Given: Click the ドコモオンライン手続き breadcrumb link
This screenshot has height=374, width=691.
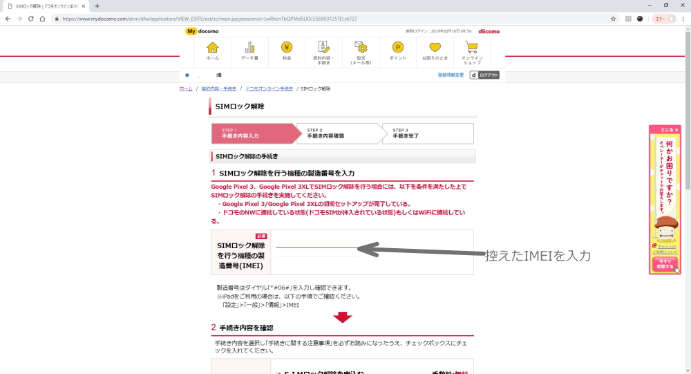Looking at the screenshot, I should click(x=269, y=88).
